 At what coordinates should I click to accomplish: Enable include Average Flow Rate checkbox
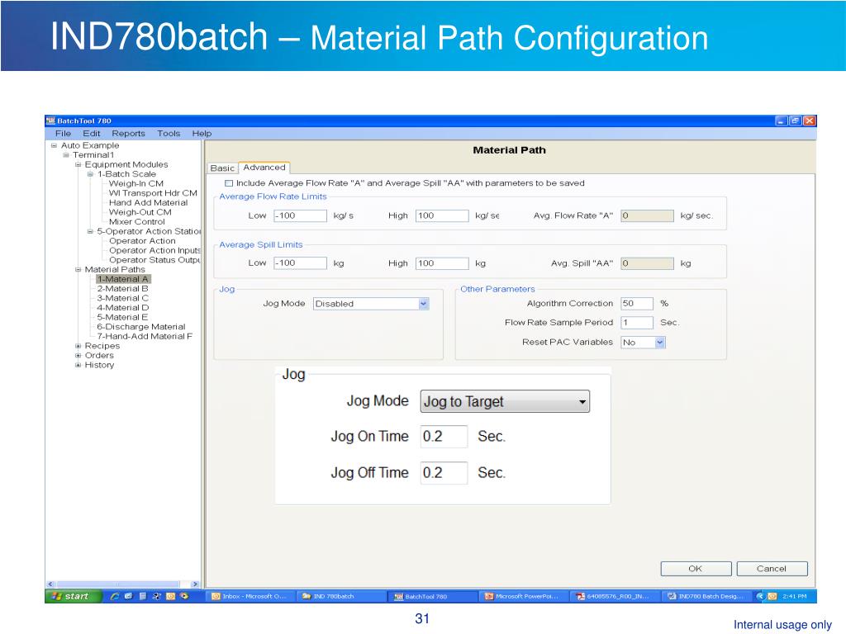pyautogui.click(x=229, y=183)
